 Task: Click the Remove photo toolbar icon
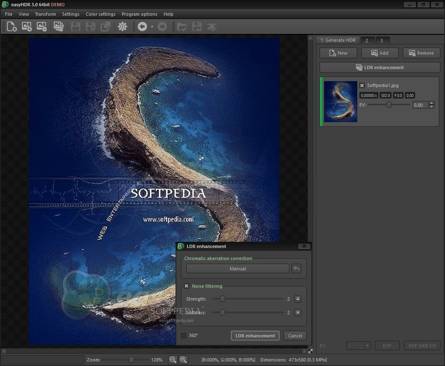[41, 26]
